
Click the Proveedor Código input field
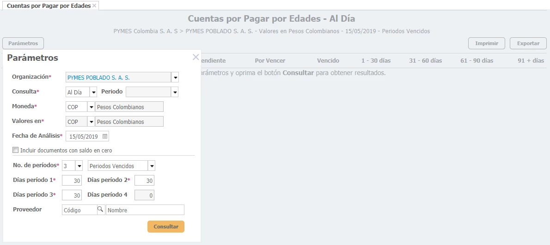pyautogui.click(x=79, y=210)
